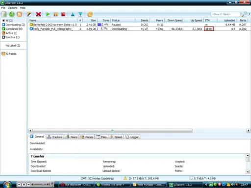Sort by the Seeds column header
Screen dimensions: 251x188
point(143,21)
